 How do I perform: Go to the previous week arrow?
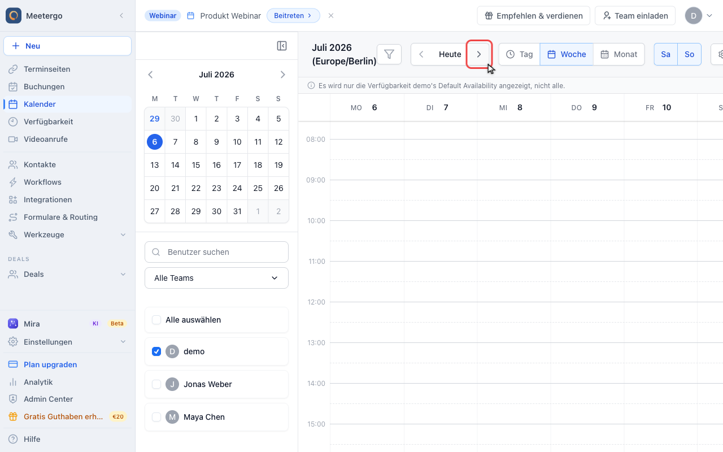point(421,54)
